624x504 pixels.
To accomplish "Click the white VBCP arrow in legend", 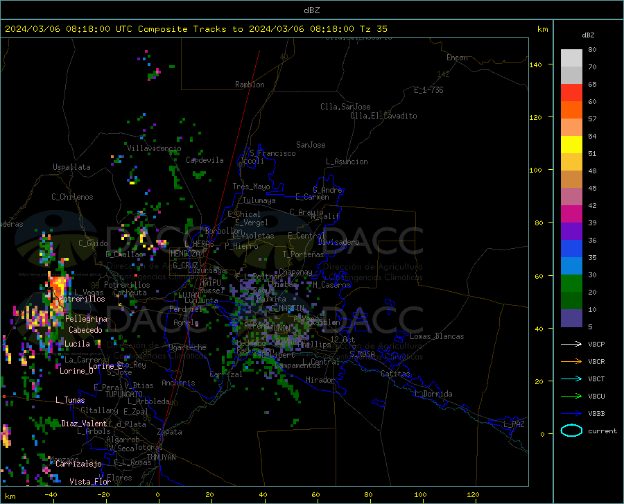I will (x=571, y=344).
